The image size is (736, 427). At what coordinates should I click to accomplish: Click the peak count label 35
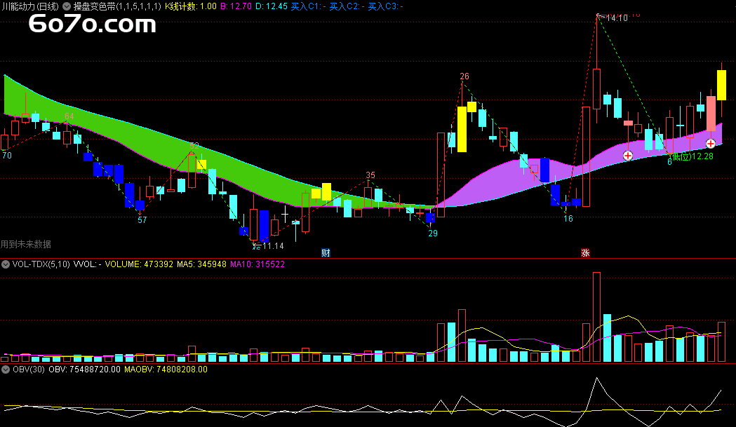pyautogui.click(x=370, y=175)
